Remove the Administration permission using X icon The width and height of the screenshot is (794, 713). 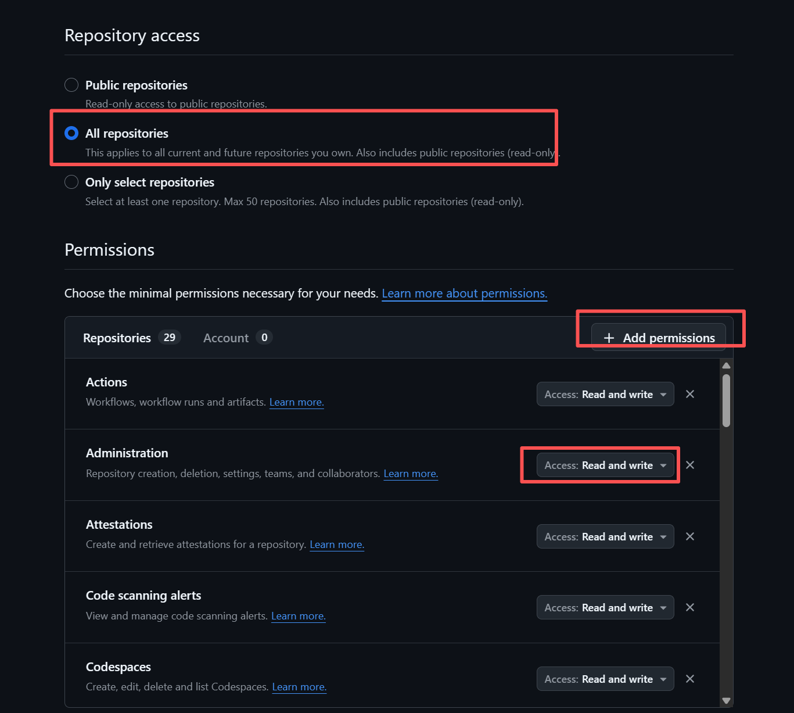[690, 465]
